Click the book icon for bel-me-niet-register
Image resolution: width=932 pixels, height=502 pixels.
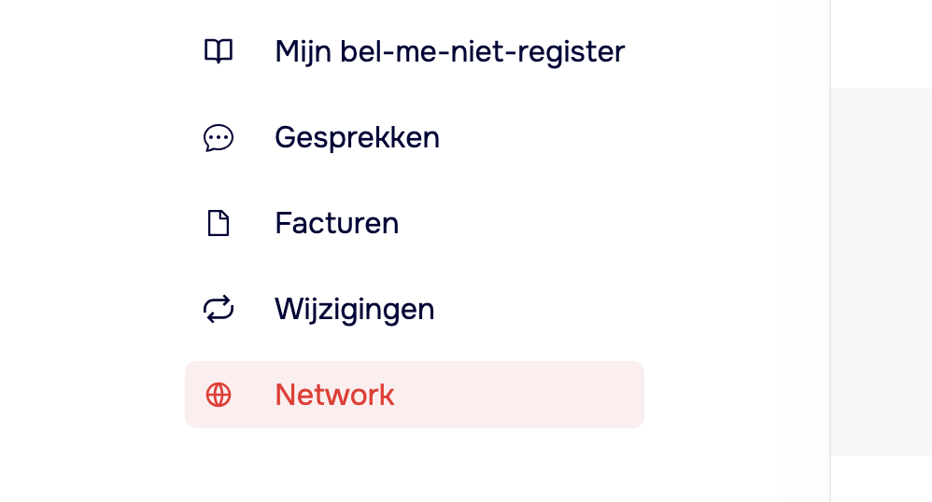pyautogui.click(x=219, y=51)
